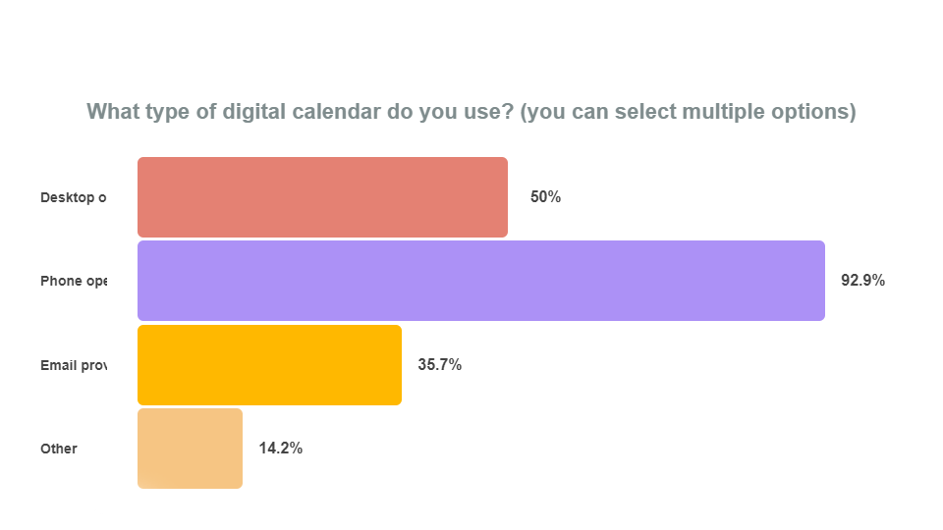943x530 pixels.
Task: Click the red Desktop bar
Action: (x=322, y=197)
